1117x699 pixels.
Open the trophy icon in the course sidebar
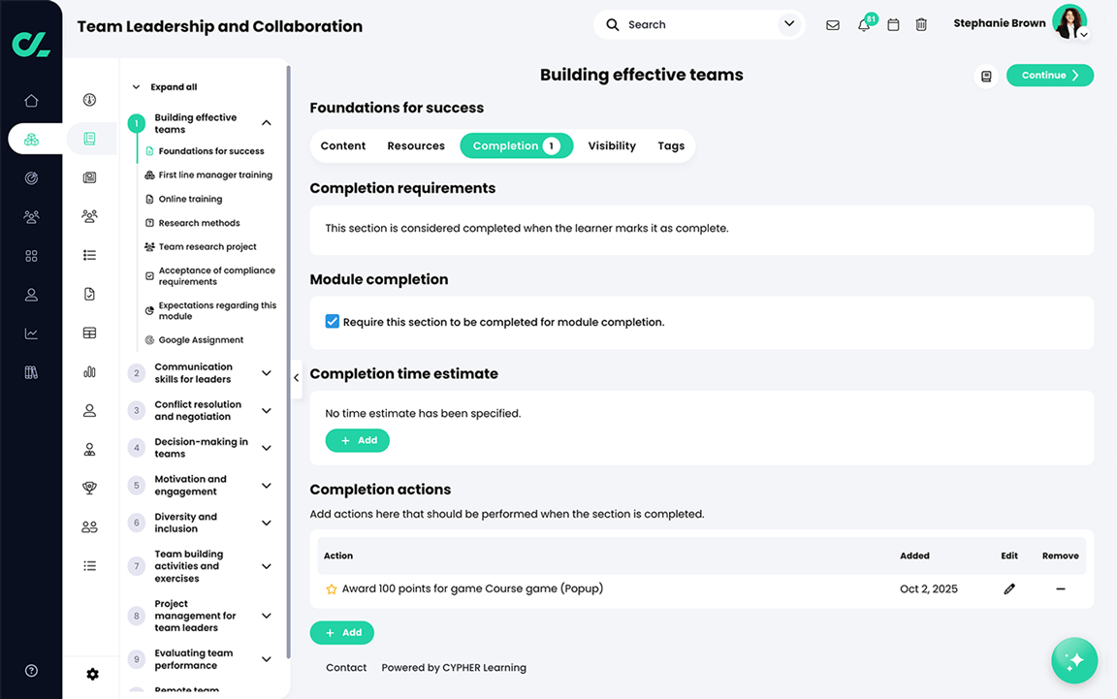89,488
